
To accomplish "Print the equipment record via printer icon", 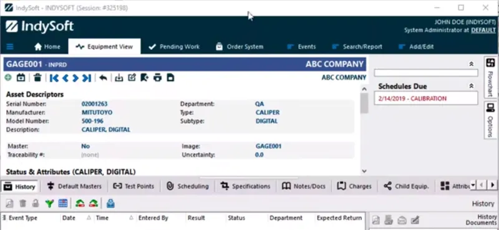I will click(x=158, y=78).
